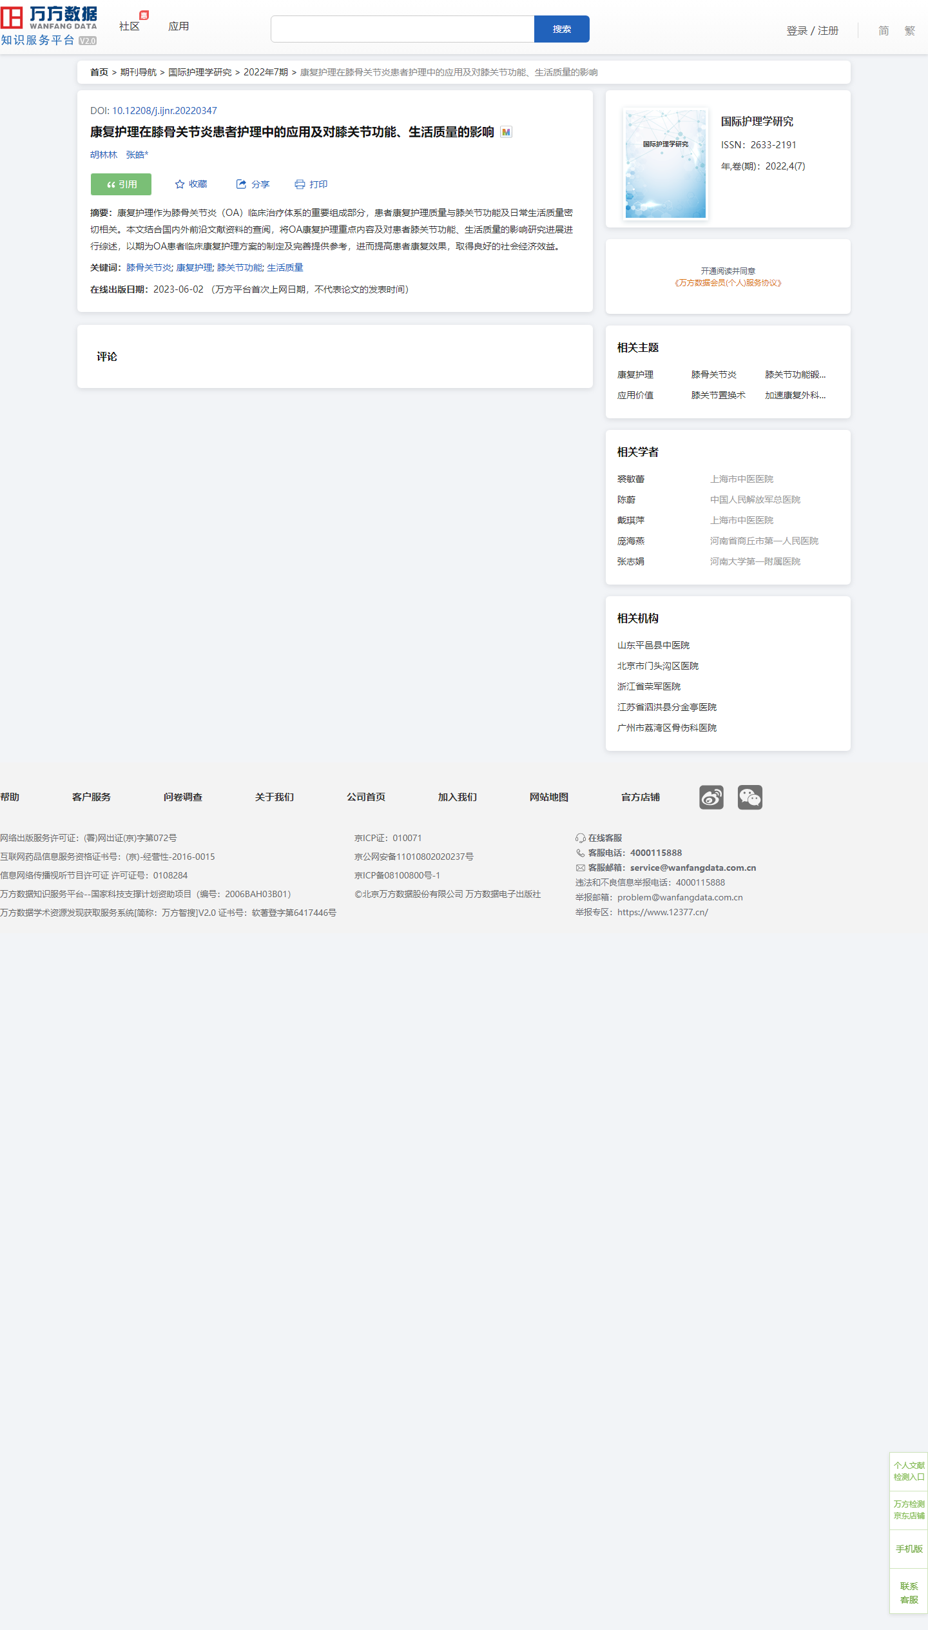Open institution 山东平邑县中医院
This screenshot has height=1630, width=928.
pyautogui.click(x=653, y=645)
